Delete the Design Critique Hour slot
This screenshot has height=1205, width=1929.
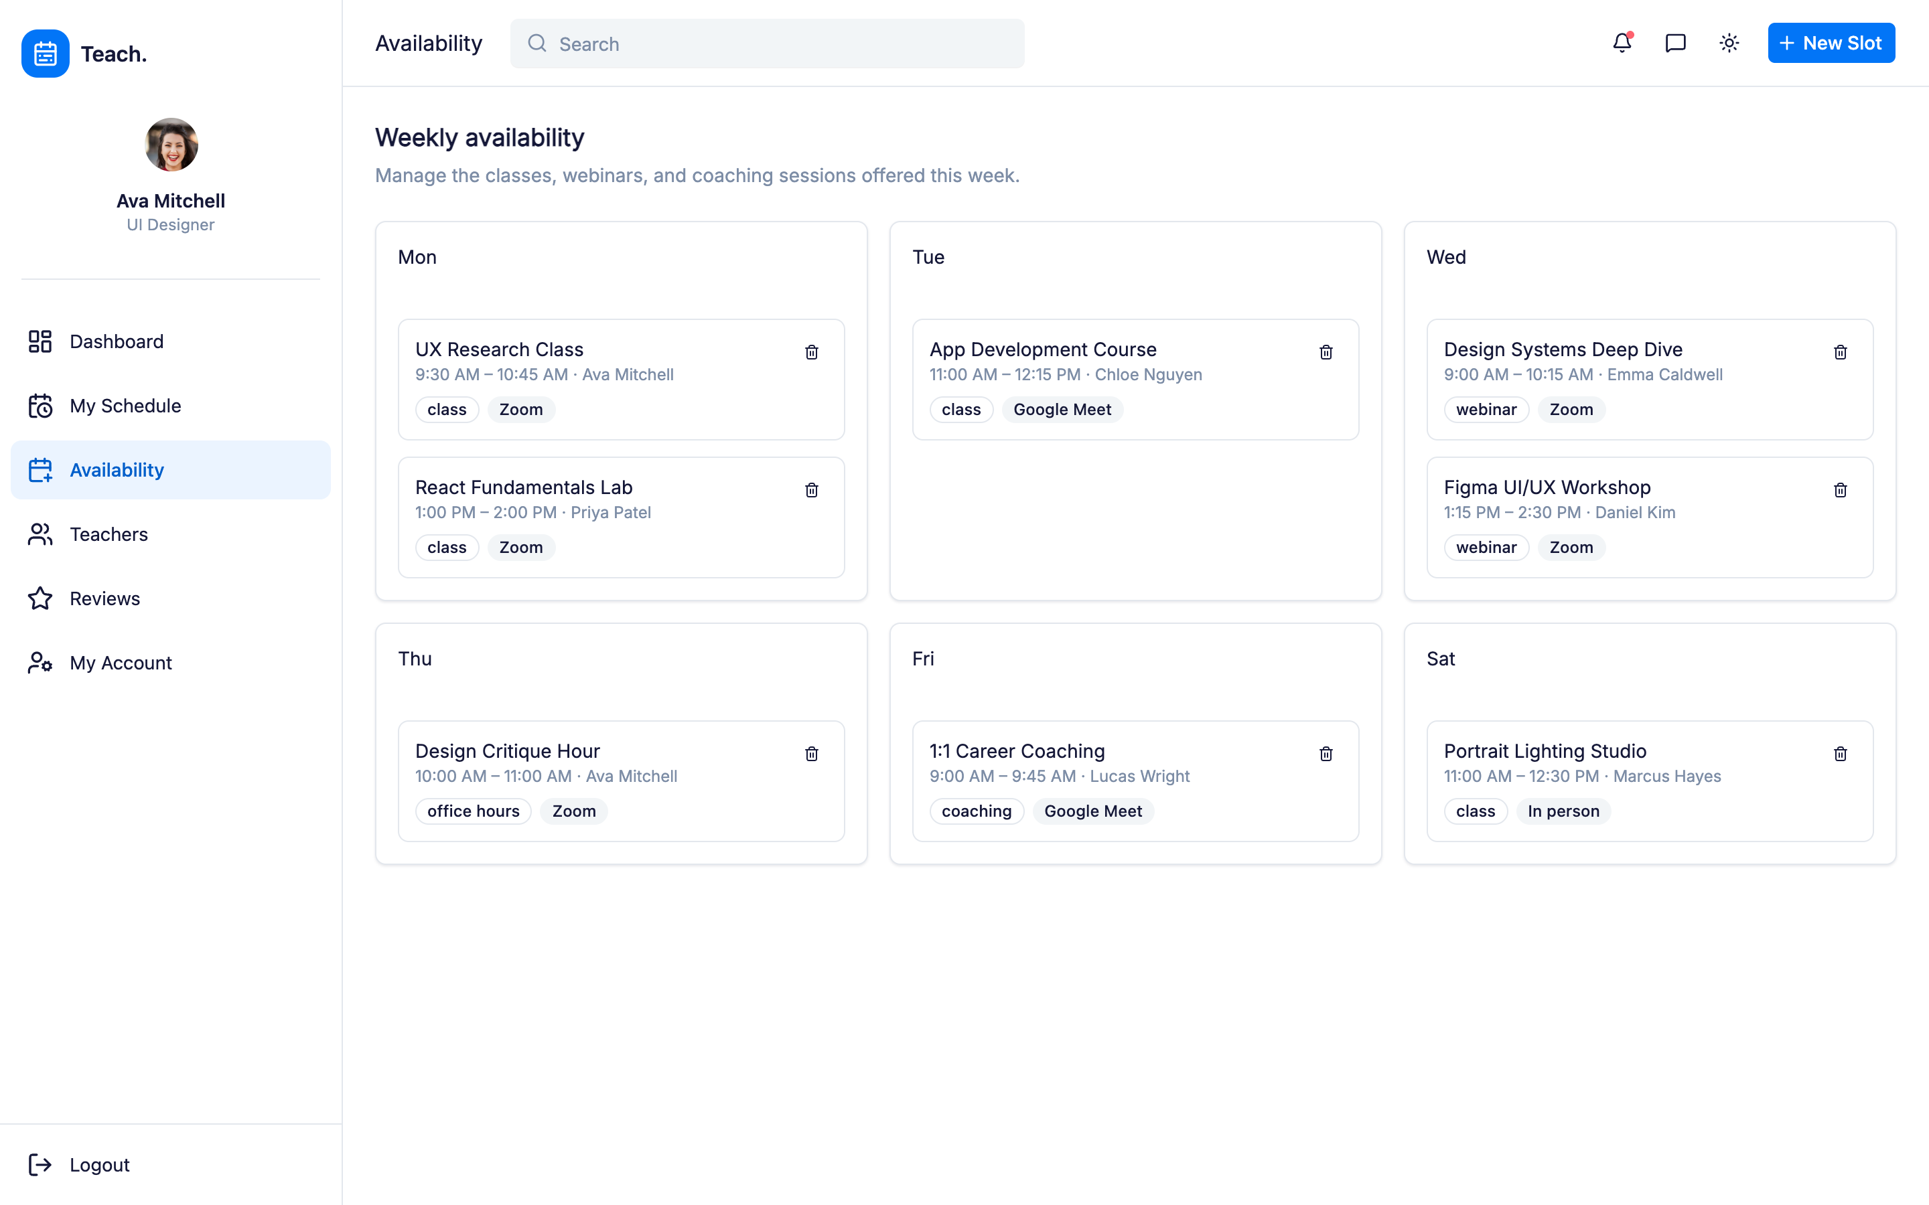pos(812,754)
